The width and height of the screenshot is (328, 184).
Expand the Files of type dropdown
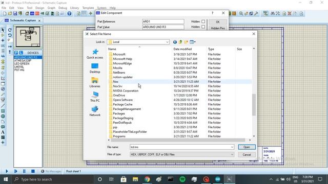click(232, 154)
